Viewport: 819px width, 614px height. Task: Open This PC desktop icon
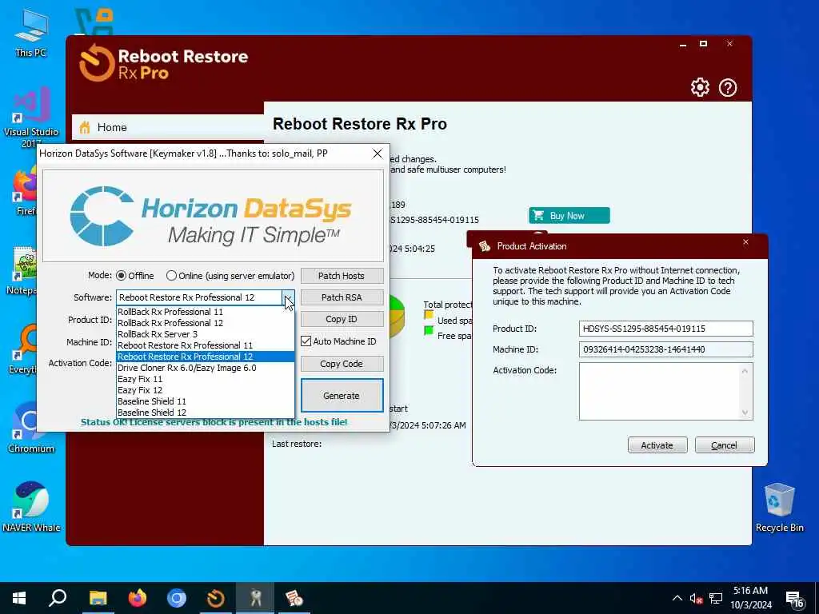[31, 33]
